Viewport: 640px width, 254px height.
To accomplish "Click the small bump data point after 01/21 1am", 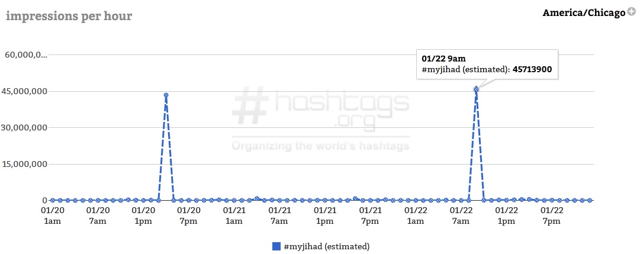I will pos(257,198).
